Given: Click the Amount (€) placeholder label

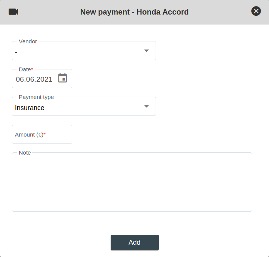Looking at the screenshot, I should 29,135.
